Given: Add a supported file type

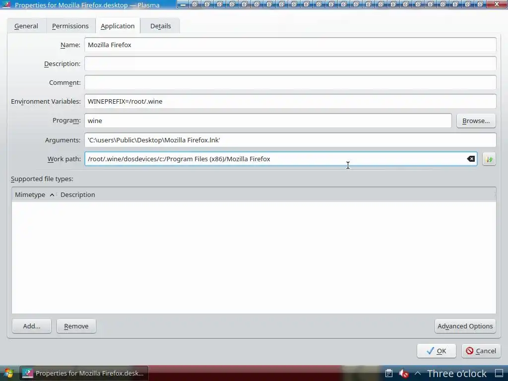Looking at the screenshot, I should tap(31, 326).
